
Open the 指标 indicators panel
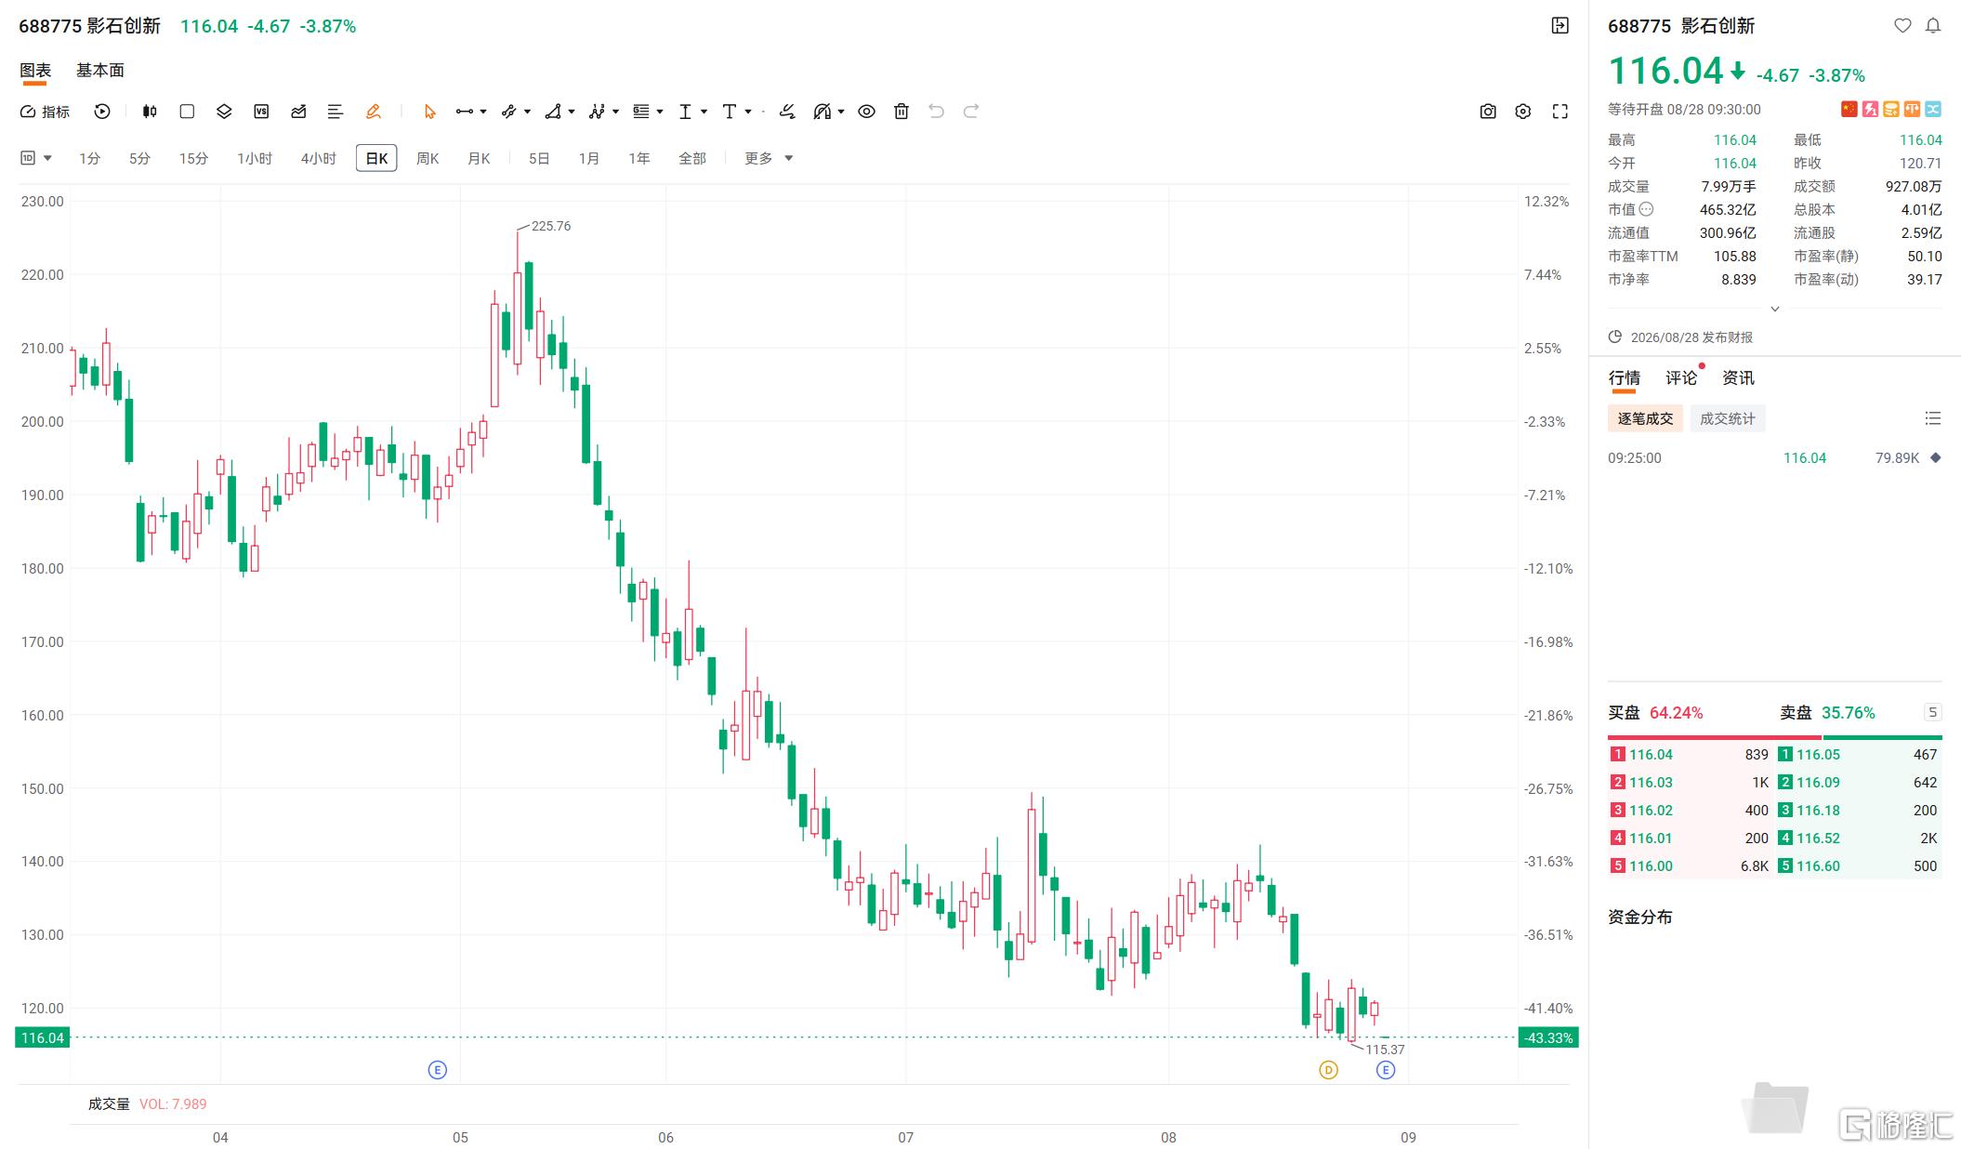45,112
